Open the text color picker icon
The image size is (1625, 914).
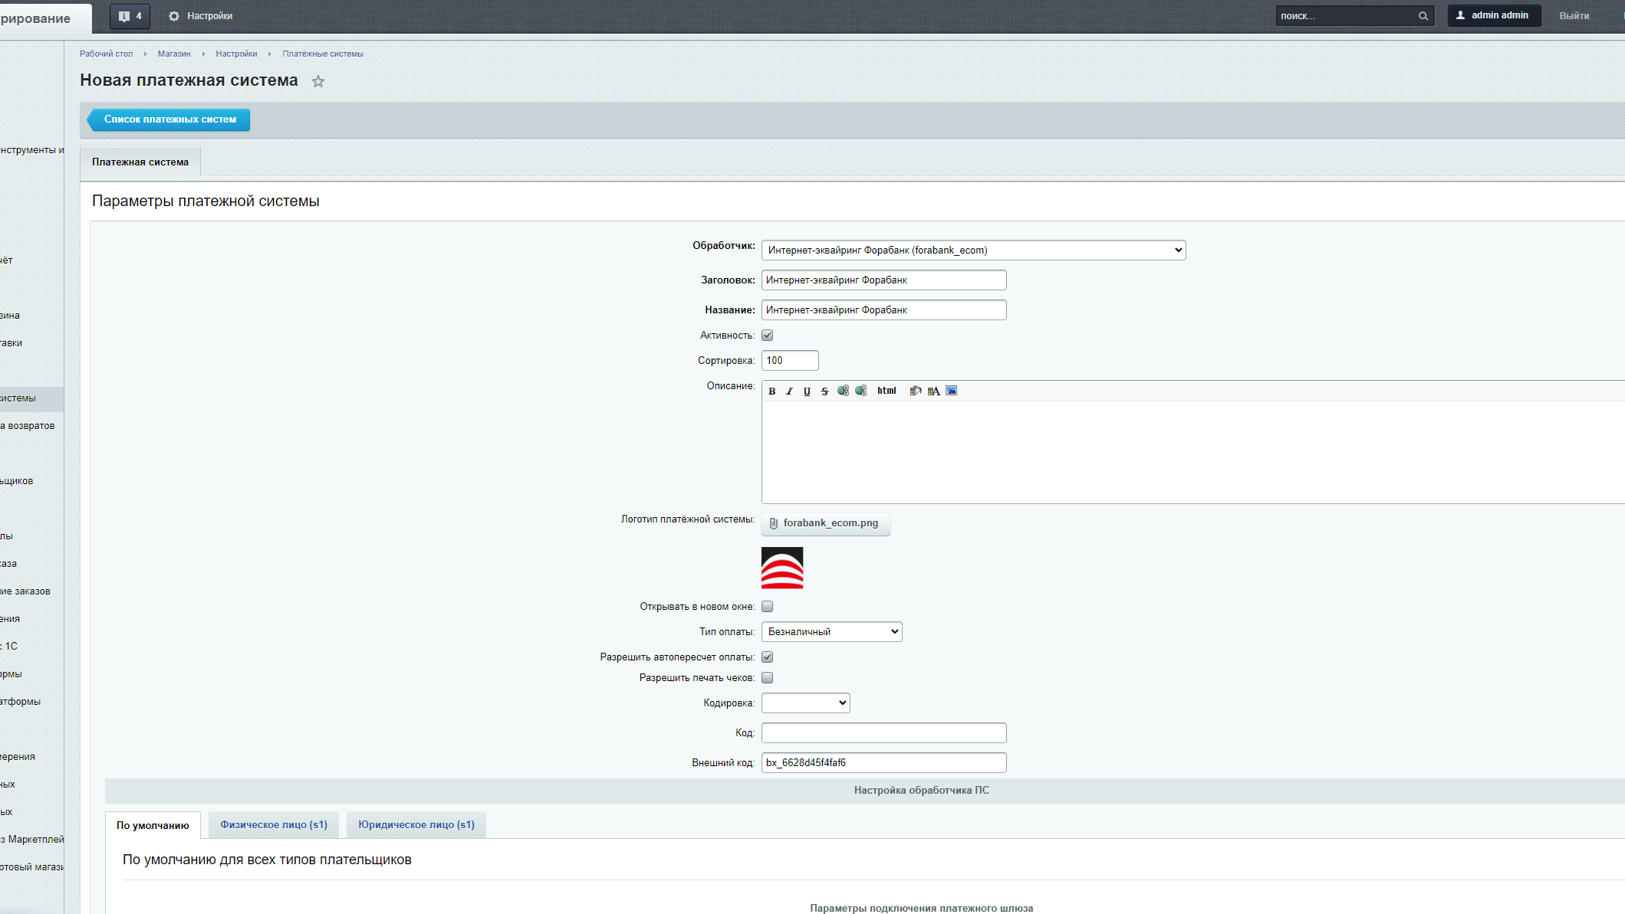coord(933,391)
